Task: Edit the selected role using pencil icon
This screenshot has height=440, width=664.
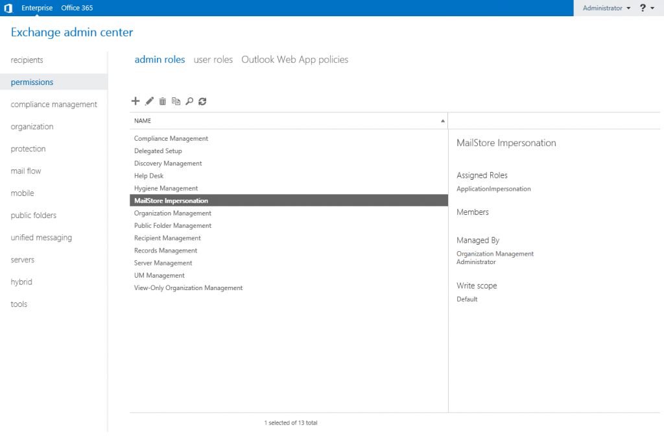Action: pos(148,101)
